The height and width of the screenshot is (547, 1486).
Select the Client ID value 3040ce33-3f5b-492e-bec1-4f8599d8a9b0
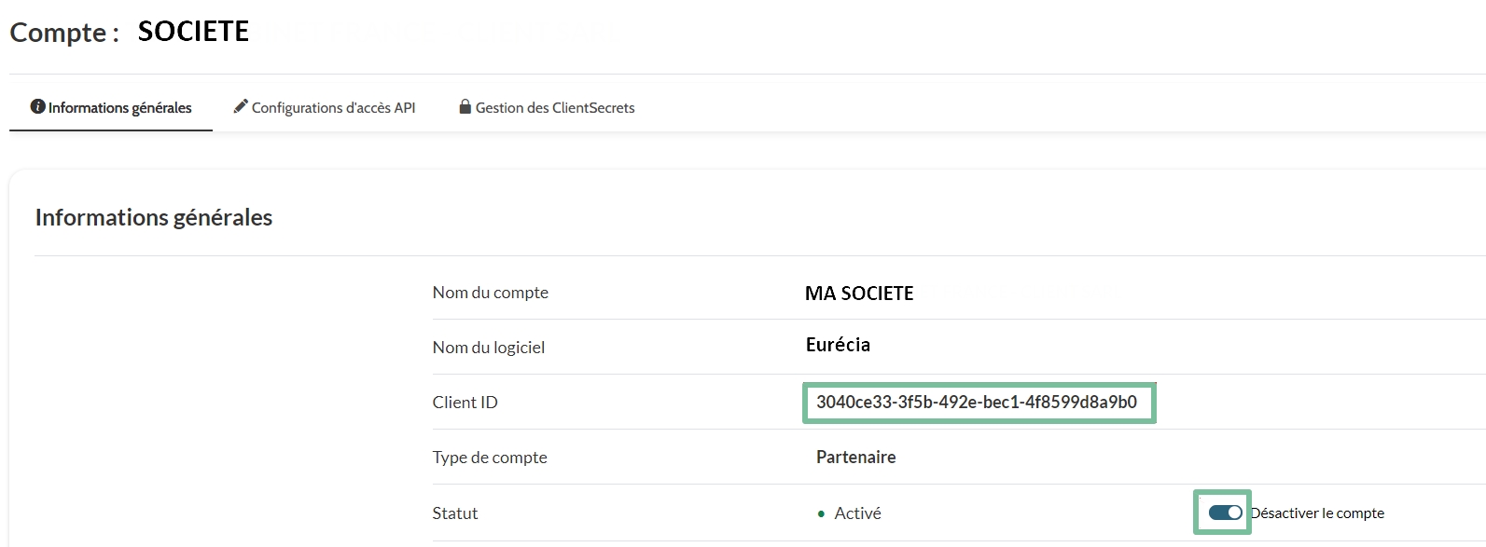coord(976,403)
